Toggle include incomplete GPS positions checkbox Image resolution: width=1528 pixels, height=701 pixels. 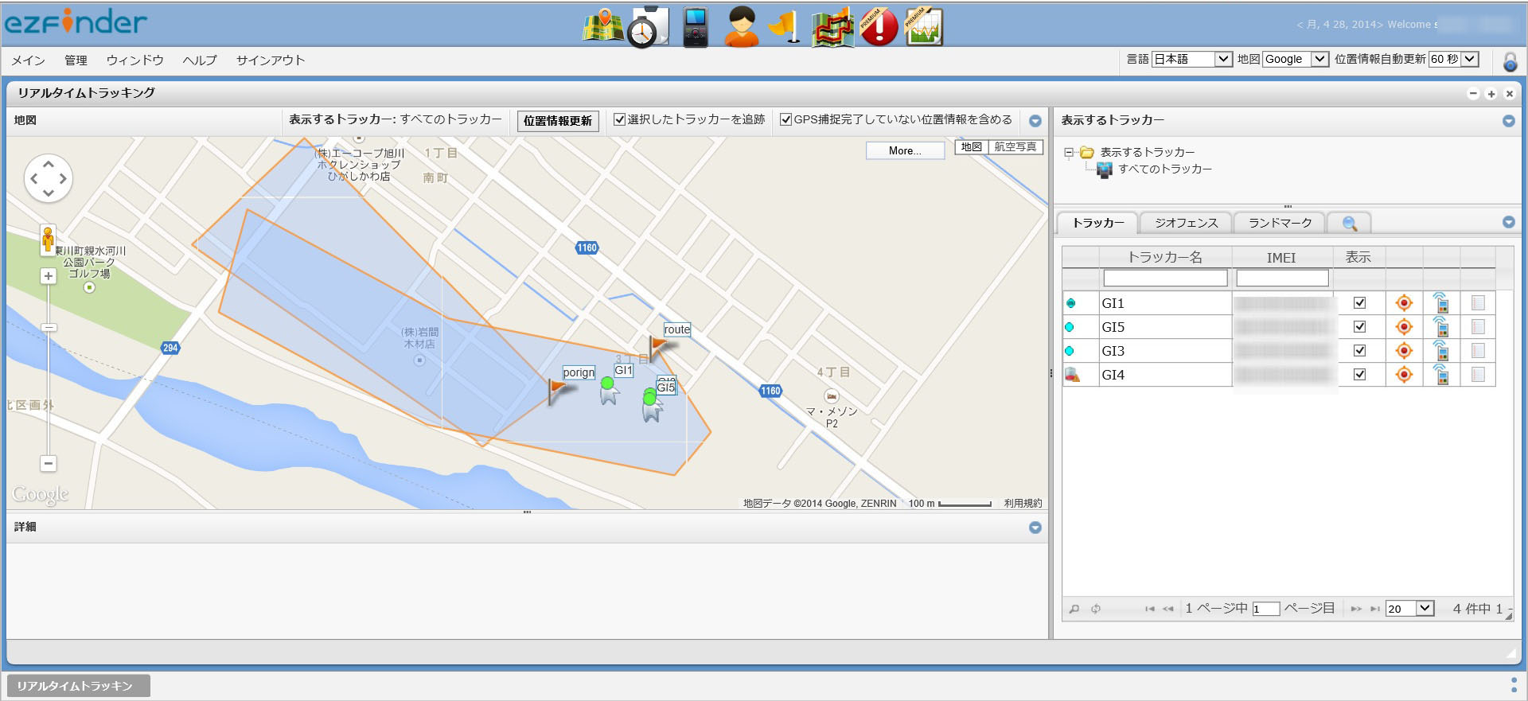point(785,119)
